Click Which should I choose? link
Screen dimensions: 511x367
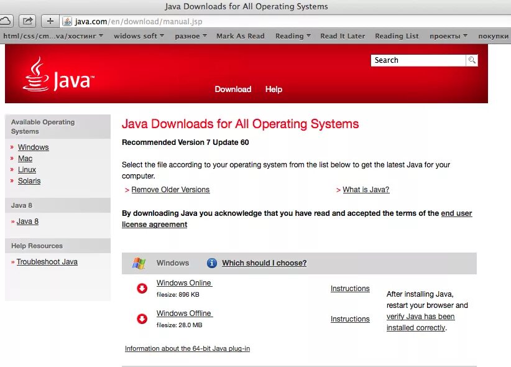coord(264,263)
